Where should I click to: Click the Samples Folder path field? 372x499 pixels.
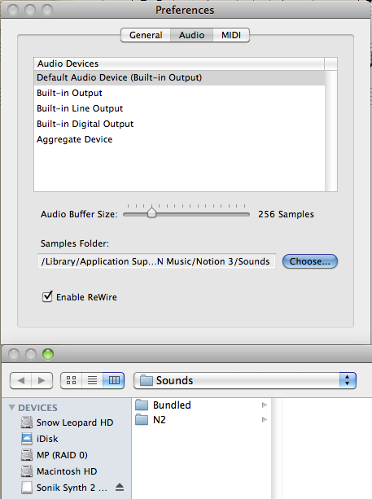tap(156, 261)
